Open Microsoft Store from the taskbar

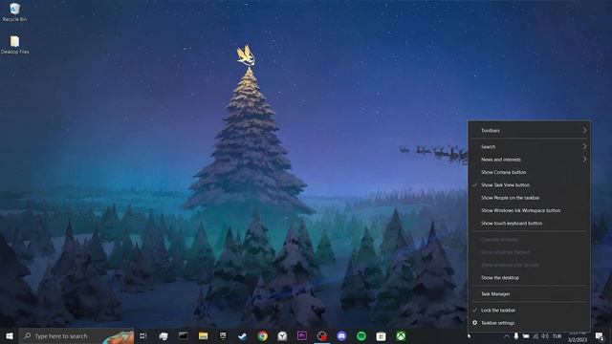pos(381,335)
